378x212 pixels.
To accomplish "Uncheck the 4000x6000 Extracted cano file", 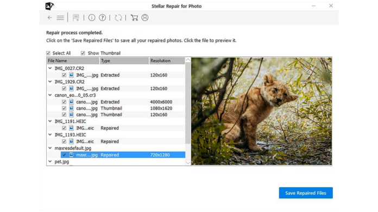I will 64,102.
